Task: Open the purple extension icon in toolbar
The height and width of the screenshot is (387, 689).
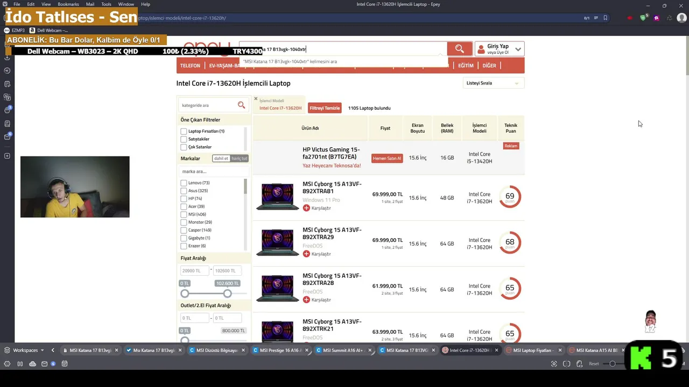Action: pyautogui.click(x=656, y=18)
